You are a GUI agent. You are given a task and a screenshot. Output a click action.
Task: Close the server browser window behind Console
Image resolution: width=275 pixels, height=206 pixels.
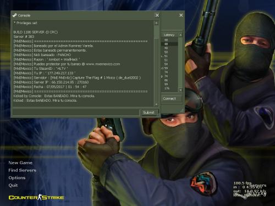181,15
